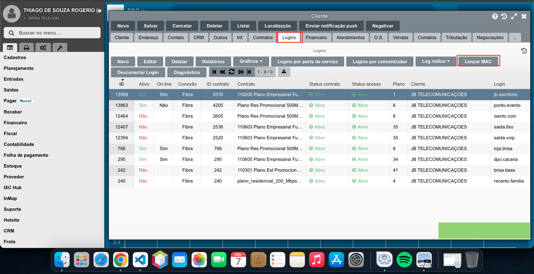Focus the 'Buscar no menu...' search field
This screenshot has height=274, width=534.
coord(52,33)
